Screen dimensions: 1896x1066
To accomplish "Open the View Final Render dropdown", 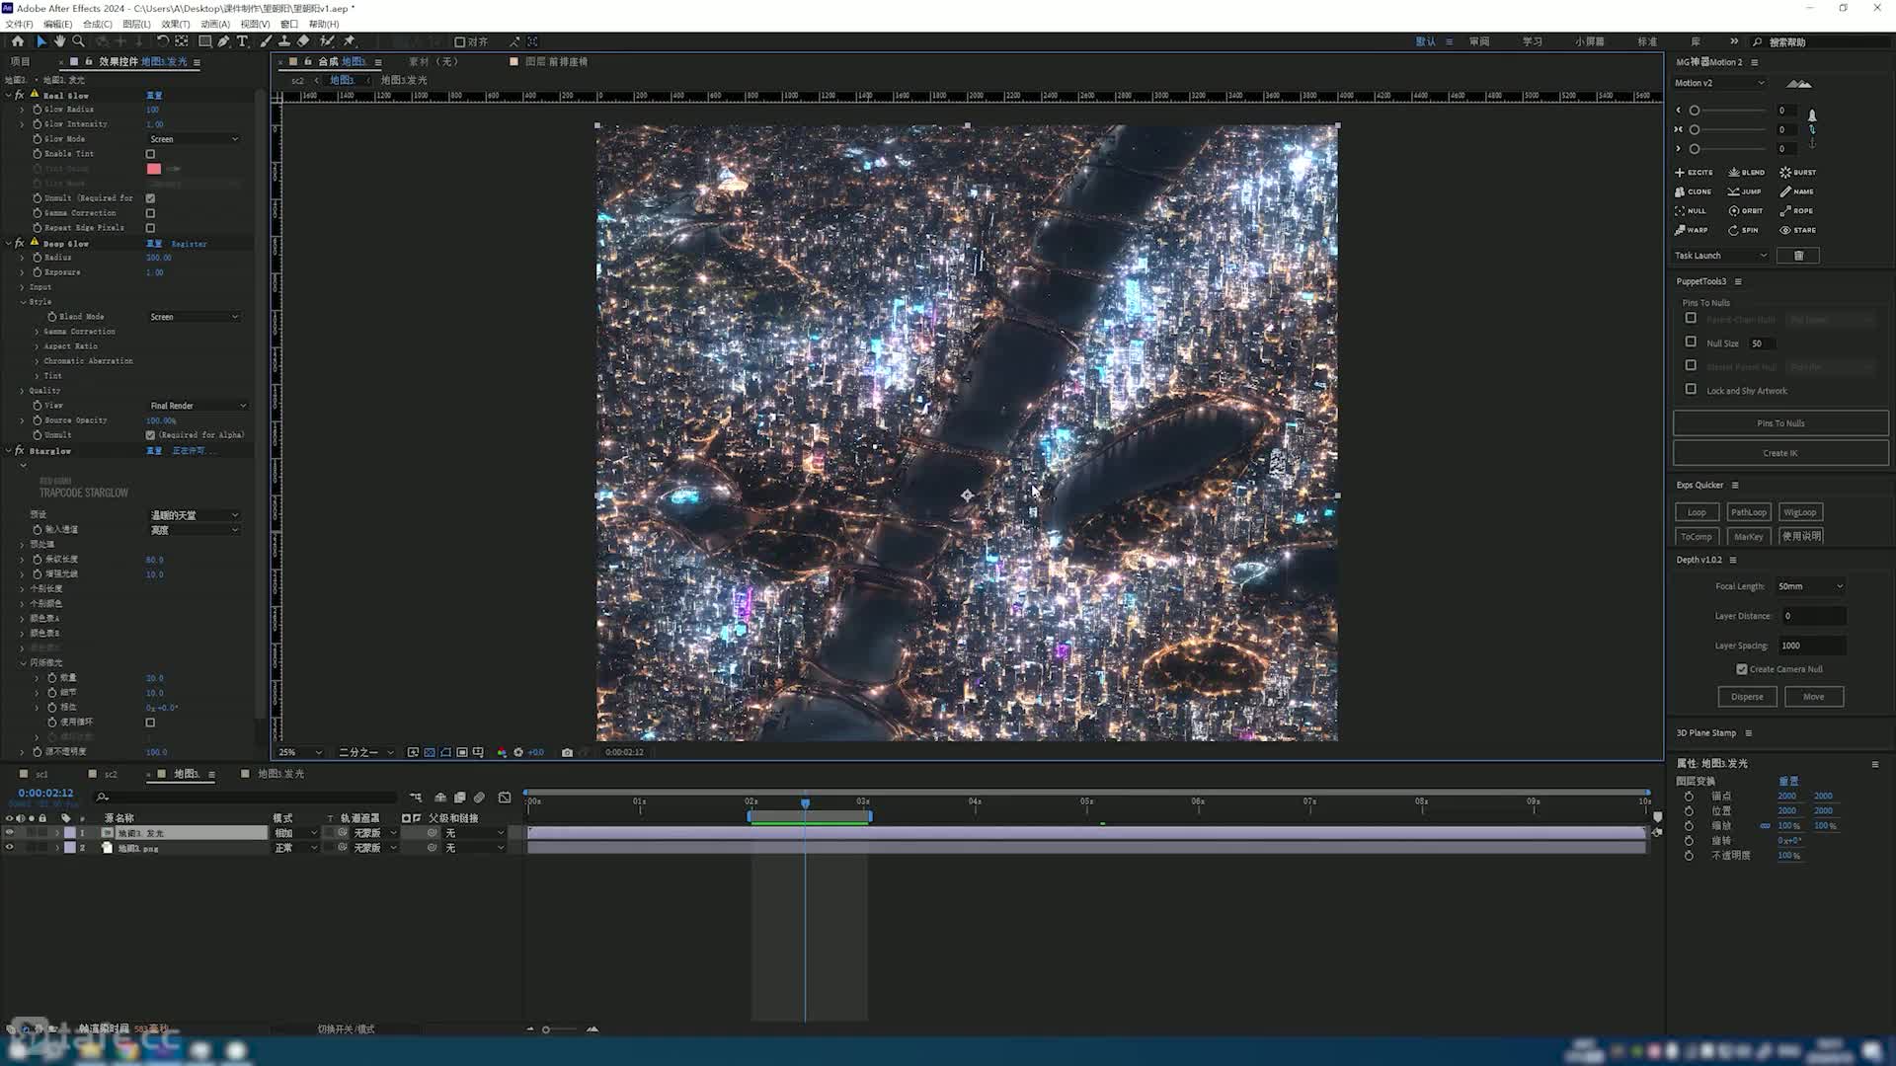I will pos(198,406).
